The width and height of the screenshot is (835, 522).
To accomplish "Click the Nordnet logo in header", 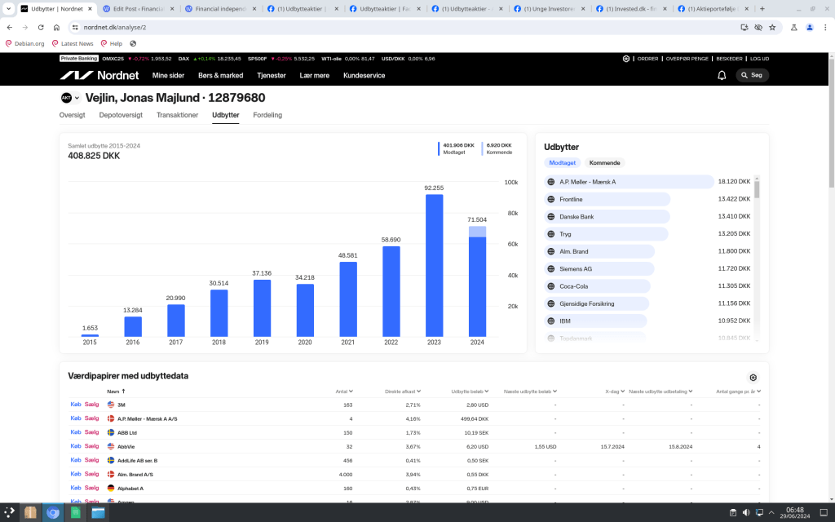I will pyautogui.click(x=98, y=75).
